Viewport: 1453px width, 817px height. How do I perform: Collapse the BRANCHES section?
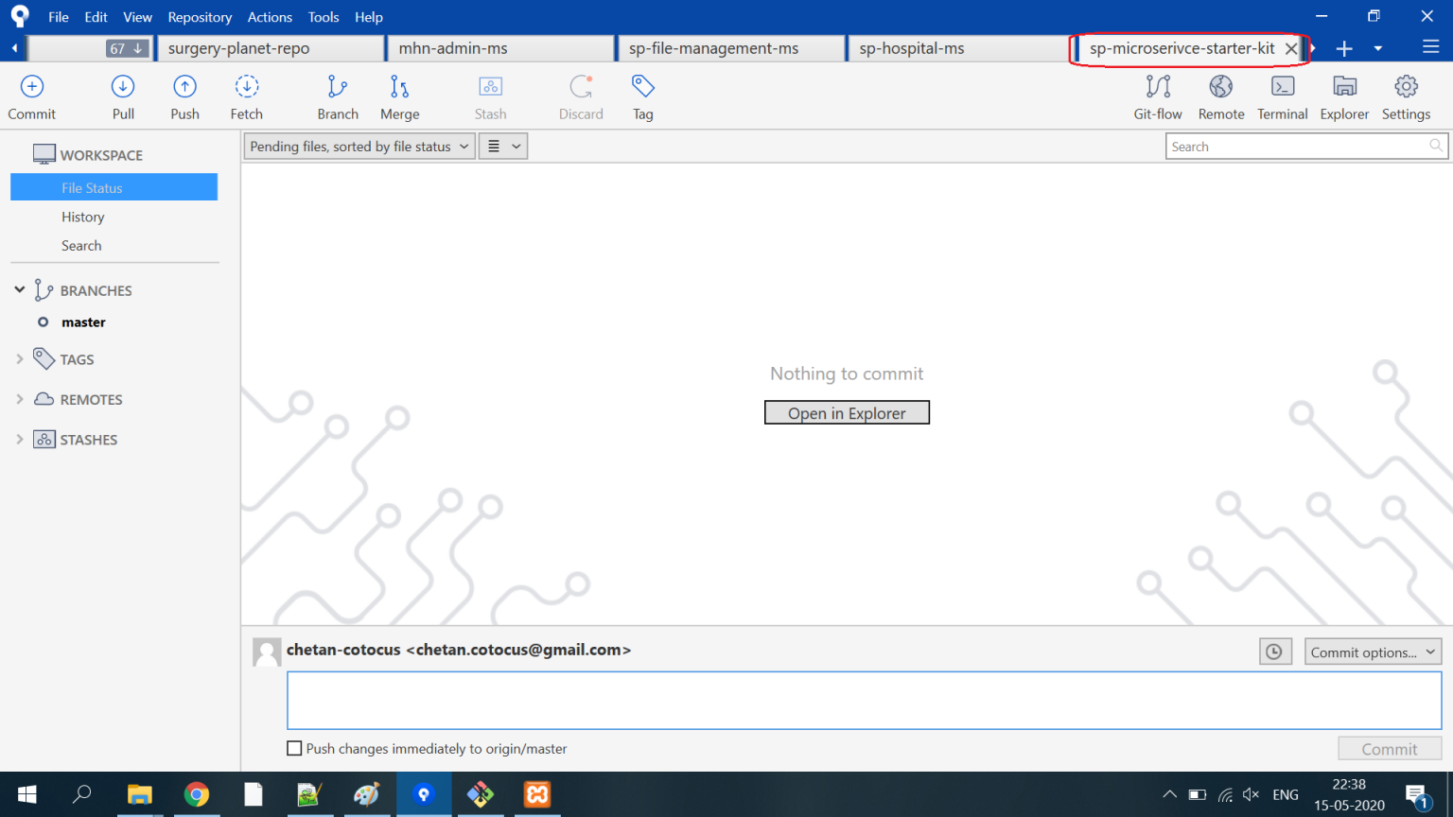coord(20,289)
